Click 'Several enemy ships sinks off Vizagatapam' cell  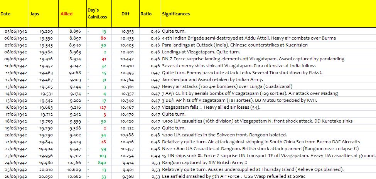pos(268,66)
